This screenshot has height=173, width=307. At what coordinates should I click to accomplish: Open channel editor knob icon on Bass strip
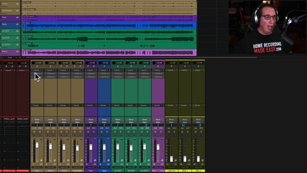[x=108, y=160]
